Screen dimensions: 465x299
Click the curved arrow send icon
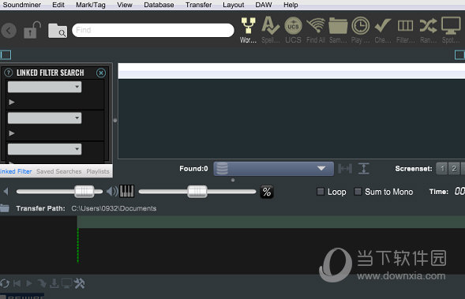click(x=42, y=283)
